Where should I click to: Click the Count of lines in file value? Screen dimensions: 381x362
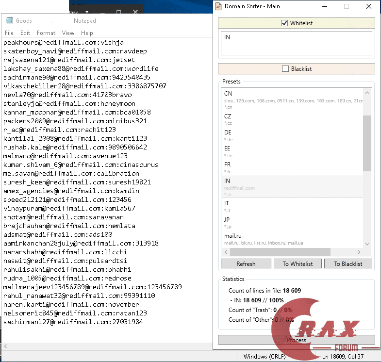tap(292, 291)
